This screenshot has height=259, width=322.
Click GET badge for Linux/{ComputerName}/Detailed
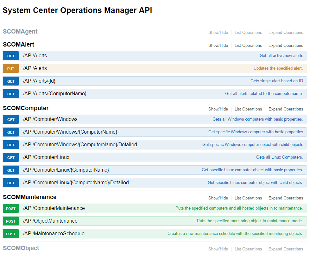[11, 183]
